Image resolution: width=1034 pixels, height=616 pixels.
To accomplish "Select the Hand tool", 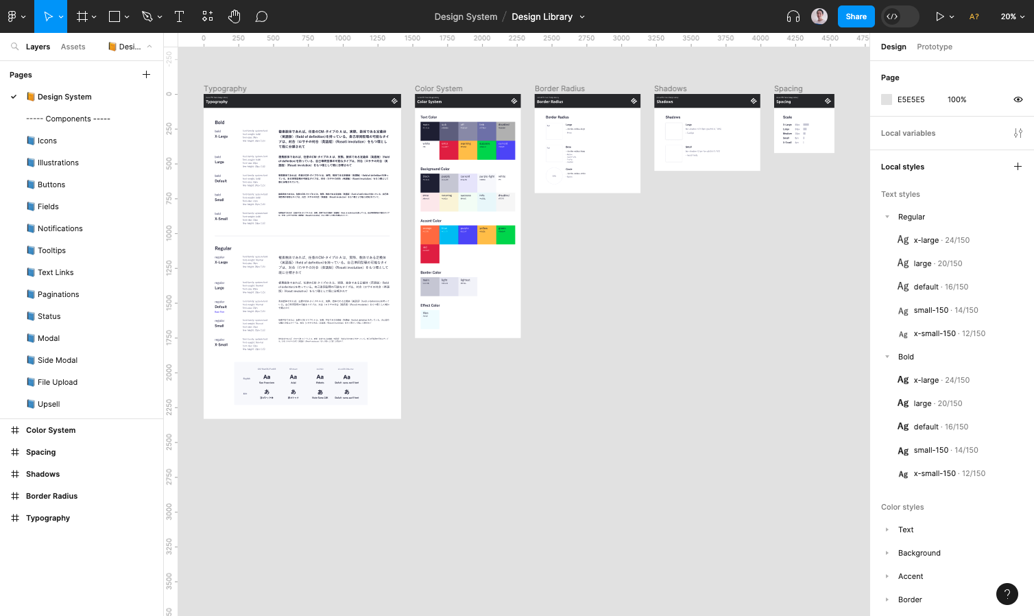I will click(235, 16).
